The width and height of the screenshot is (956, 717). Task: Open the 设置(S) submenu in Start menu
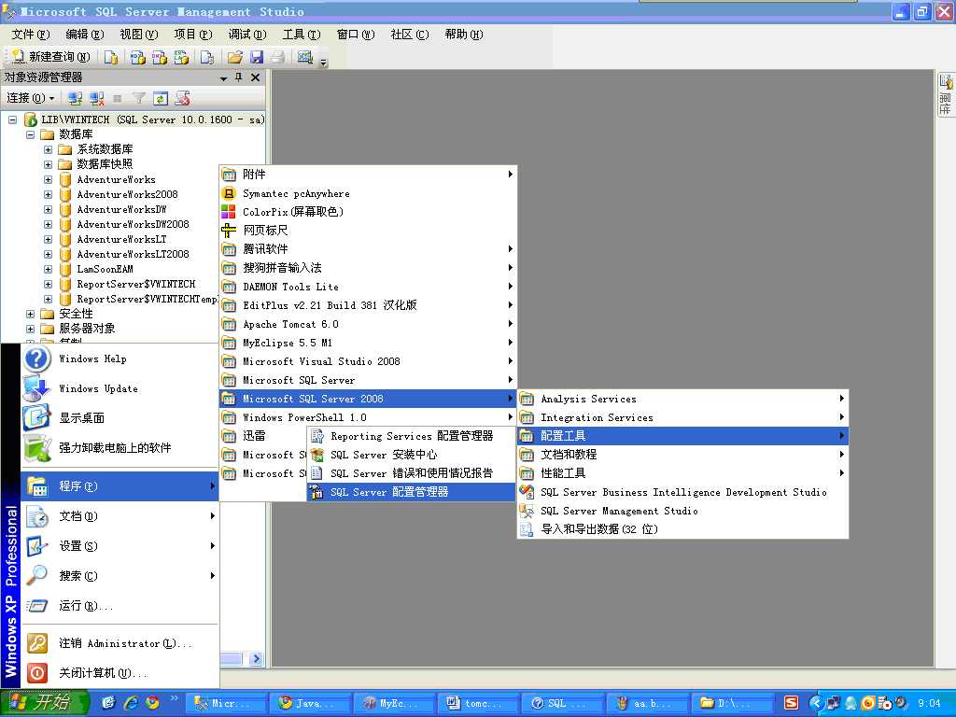click(119, 546)
